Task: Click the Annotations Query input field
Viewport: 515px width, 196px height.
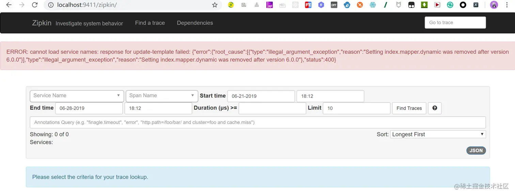Action: 258,122
